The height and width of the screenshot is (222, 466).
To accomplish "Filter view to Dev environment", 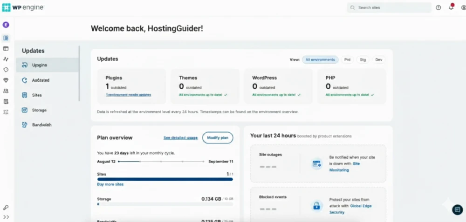I will (378, 60).
